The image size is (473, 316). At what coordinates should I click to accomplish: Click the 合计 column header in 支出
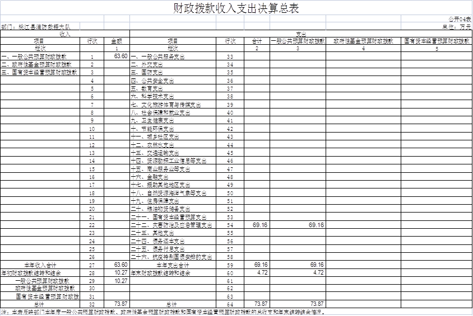(257, 41)
